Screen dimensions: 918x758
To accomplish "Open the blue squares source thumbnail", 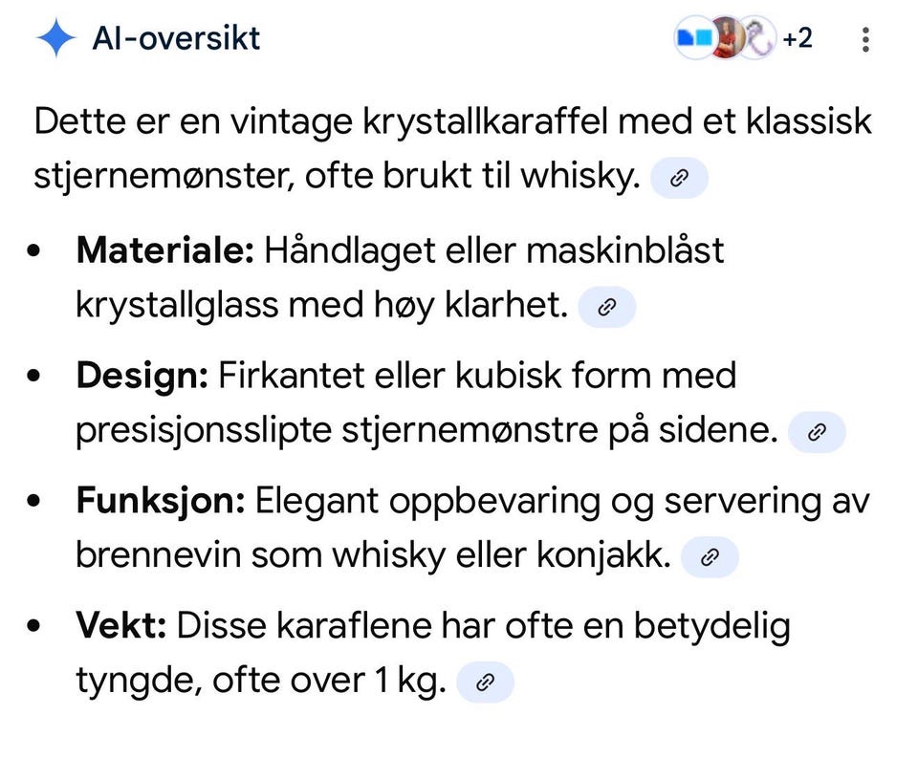I will coord(695,38).
